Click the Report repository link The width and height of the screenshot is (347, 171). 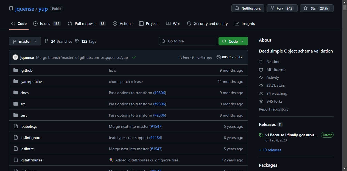pyautogui.click(x=274, y=109)
